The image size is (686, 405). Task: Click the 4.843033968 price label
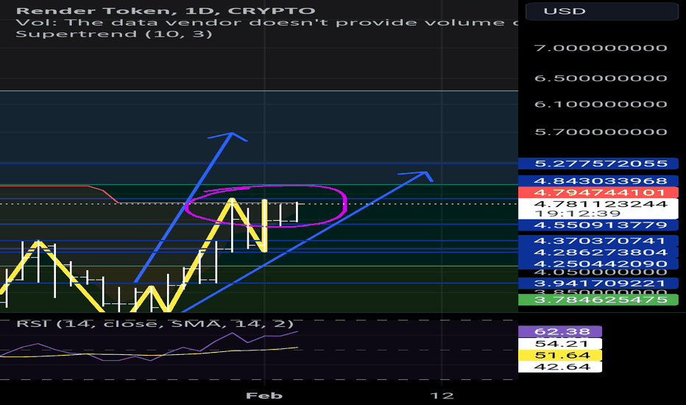598,181
